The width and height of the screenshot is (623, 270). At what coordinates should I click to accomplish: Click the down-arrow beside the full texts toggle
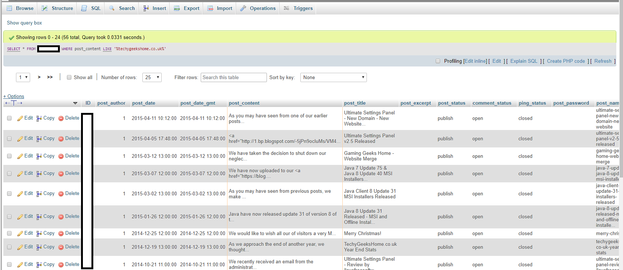pos(75,103)
